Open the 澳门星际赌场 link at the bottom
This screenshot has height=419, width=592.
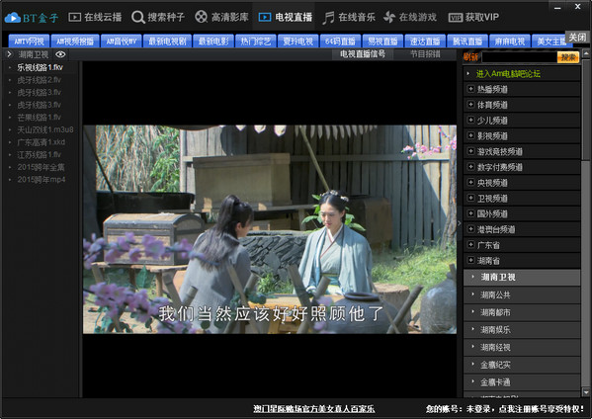(314, 409)
